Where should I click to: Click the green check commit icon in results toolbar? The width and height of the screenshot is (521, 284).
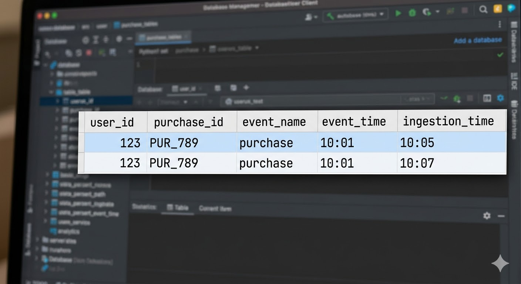444,98
